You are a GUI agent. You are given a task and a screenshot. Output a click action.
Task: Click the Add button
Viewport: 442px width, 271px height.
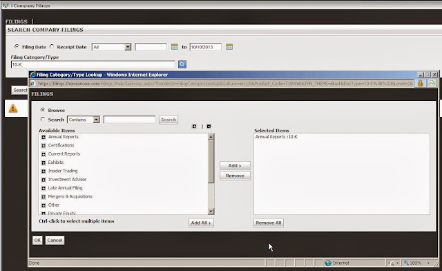tap(235, 165)
